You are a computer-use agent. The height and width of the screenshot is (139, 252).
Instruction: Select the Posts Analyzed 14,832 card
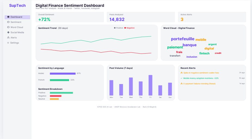(x=141, y=17)
